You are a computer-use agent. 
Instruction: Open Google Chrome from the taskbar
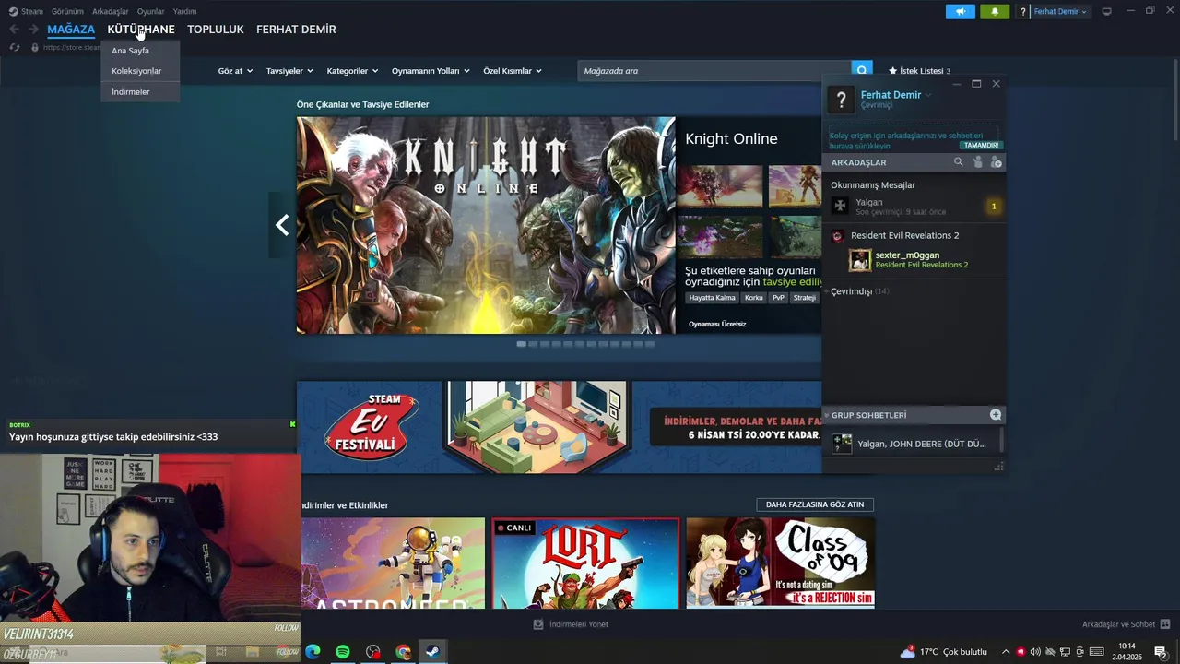(403, 652)
